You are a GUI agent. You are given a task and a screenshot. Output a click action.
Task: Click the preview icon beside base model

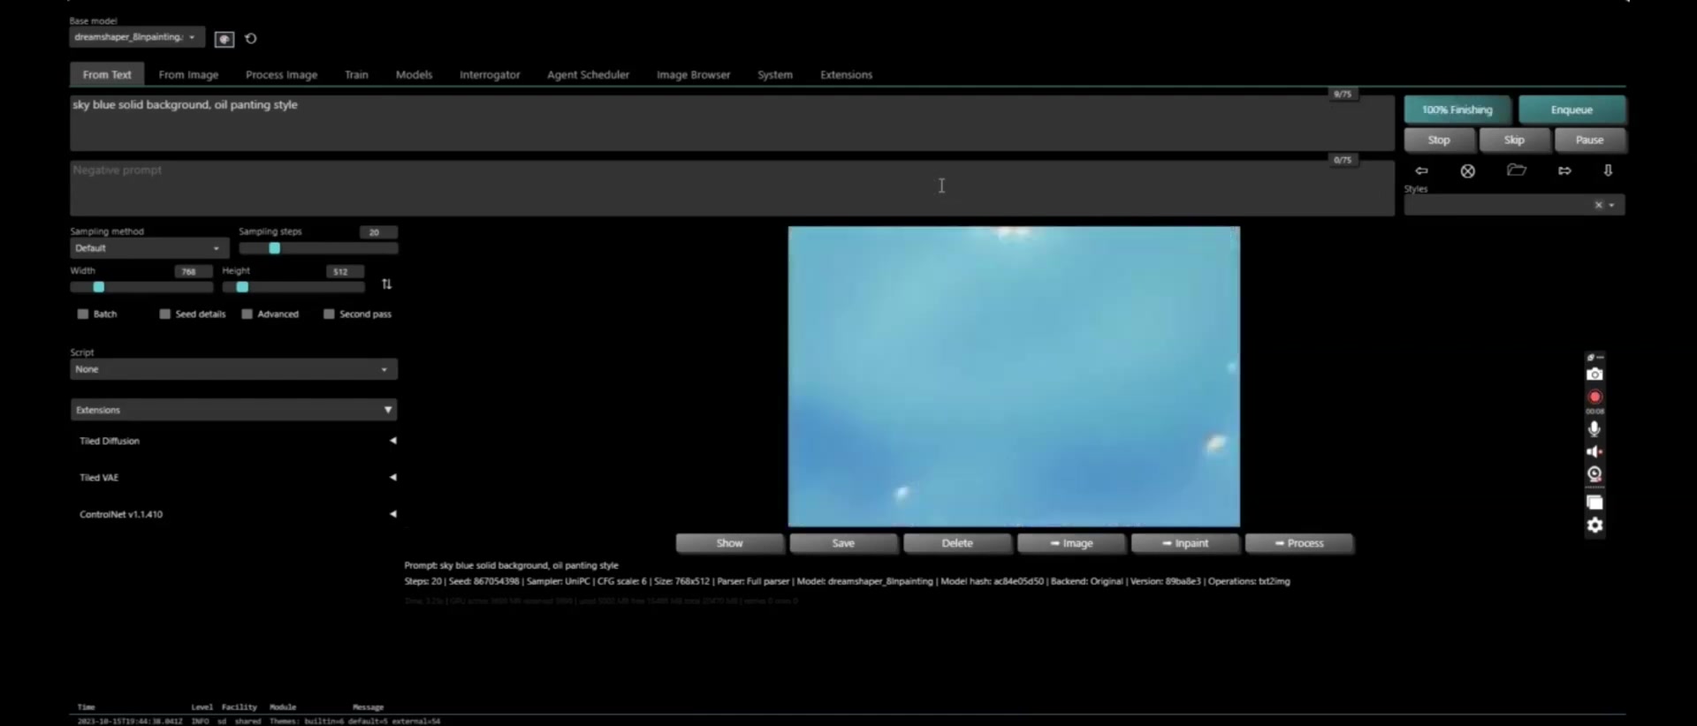(x=224, y=39)
